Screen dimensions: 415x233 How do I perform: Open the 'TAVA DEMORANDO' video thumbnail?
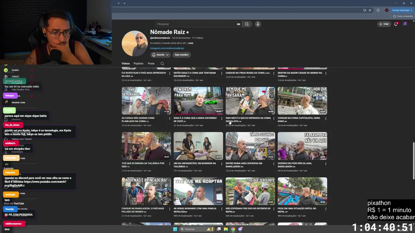(146, 101)
